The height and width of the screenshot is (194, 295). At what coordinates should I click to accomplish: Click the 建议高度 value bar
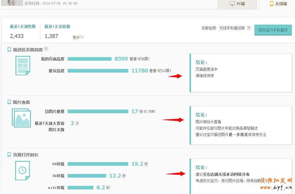pos(99,71)
